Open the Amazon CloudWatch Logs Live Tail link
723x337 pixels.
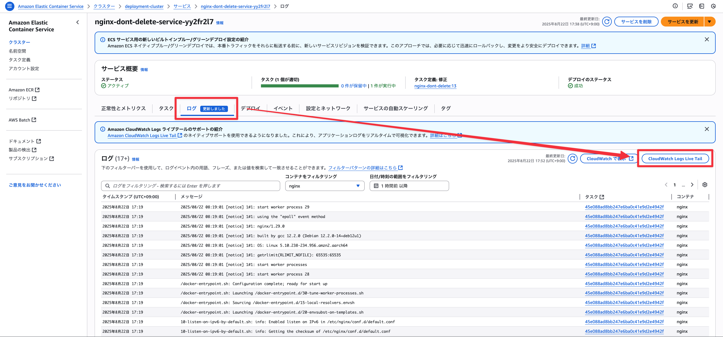point(145,136)
